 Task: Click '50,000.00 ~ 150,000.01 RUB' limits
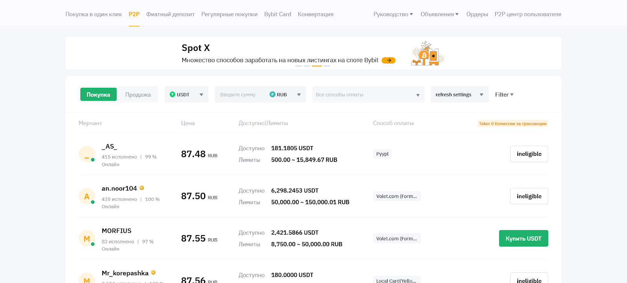(310, 202)
